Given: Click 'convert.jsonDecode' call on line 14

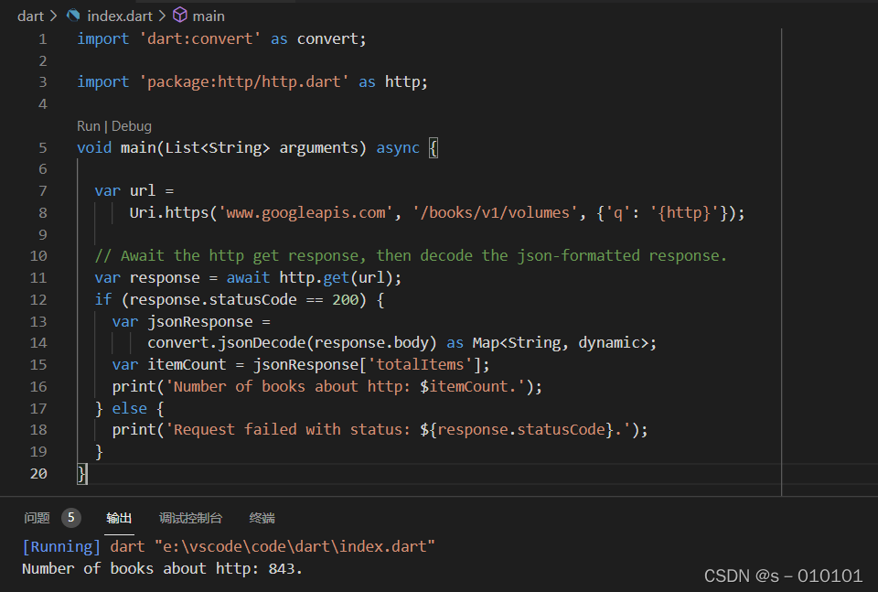Looking at the screenshot, I should tap(226, 343).
